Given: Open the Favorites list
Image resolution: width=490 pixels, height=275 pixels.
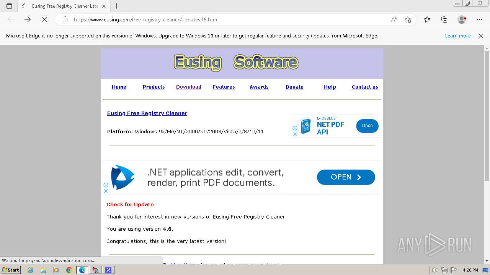Looking at the screenshot, I should click(x=427, y=19).
